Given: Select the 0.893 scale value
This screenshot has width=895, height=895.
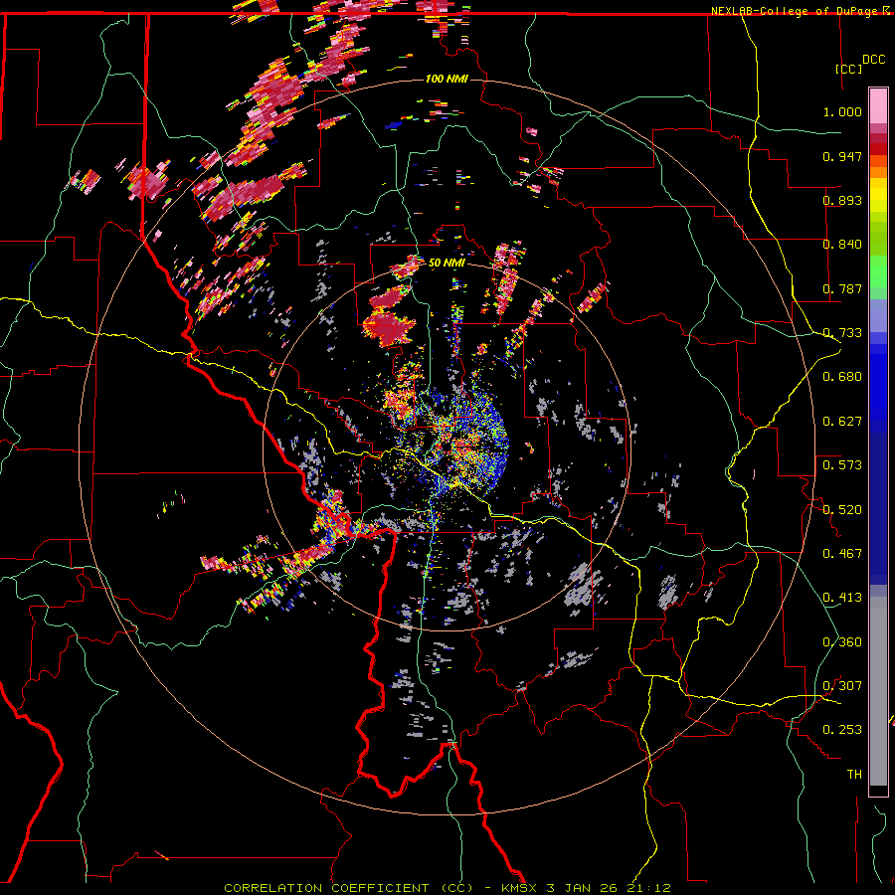Looking at the screenshot, I should pyautogui.click(x=842, y=200).
